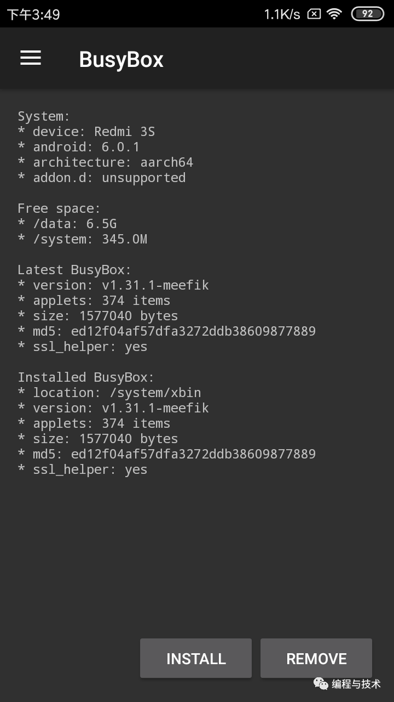Viewport: 394px width, 702px height.
Task: Tap the Installed BusyBox heading
Action: pos(86,377)
